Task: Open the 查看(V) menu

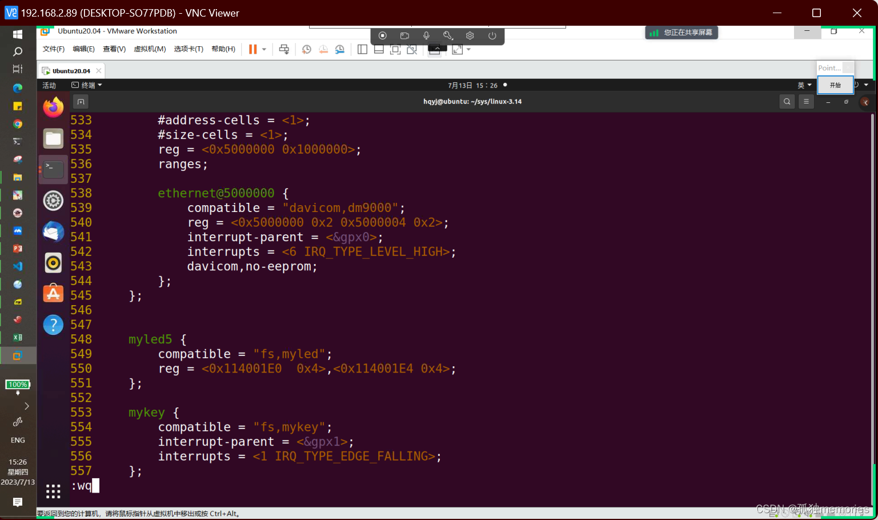Action: 114,49
